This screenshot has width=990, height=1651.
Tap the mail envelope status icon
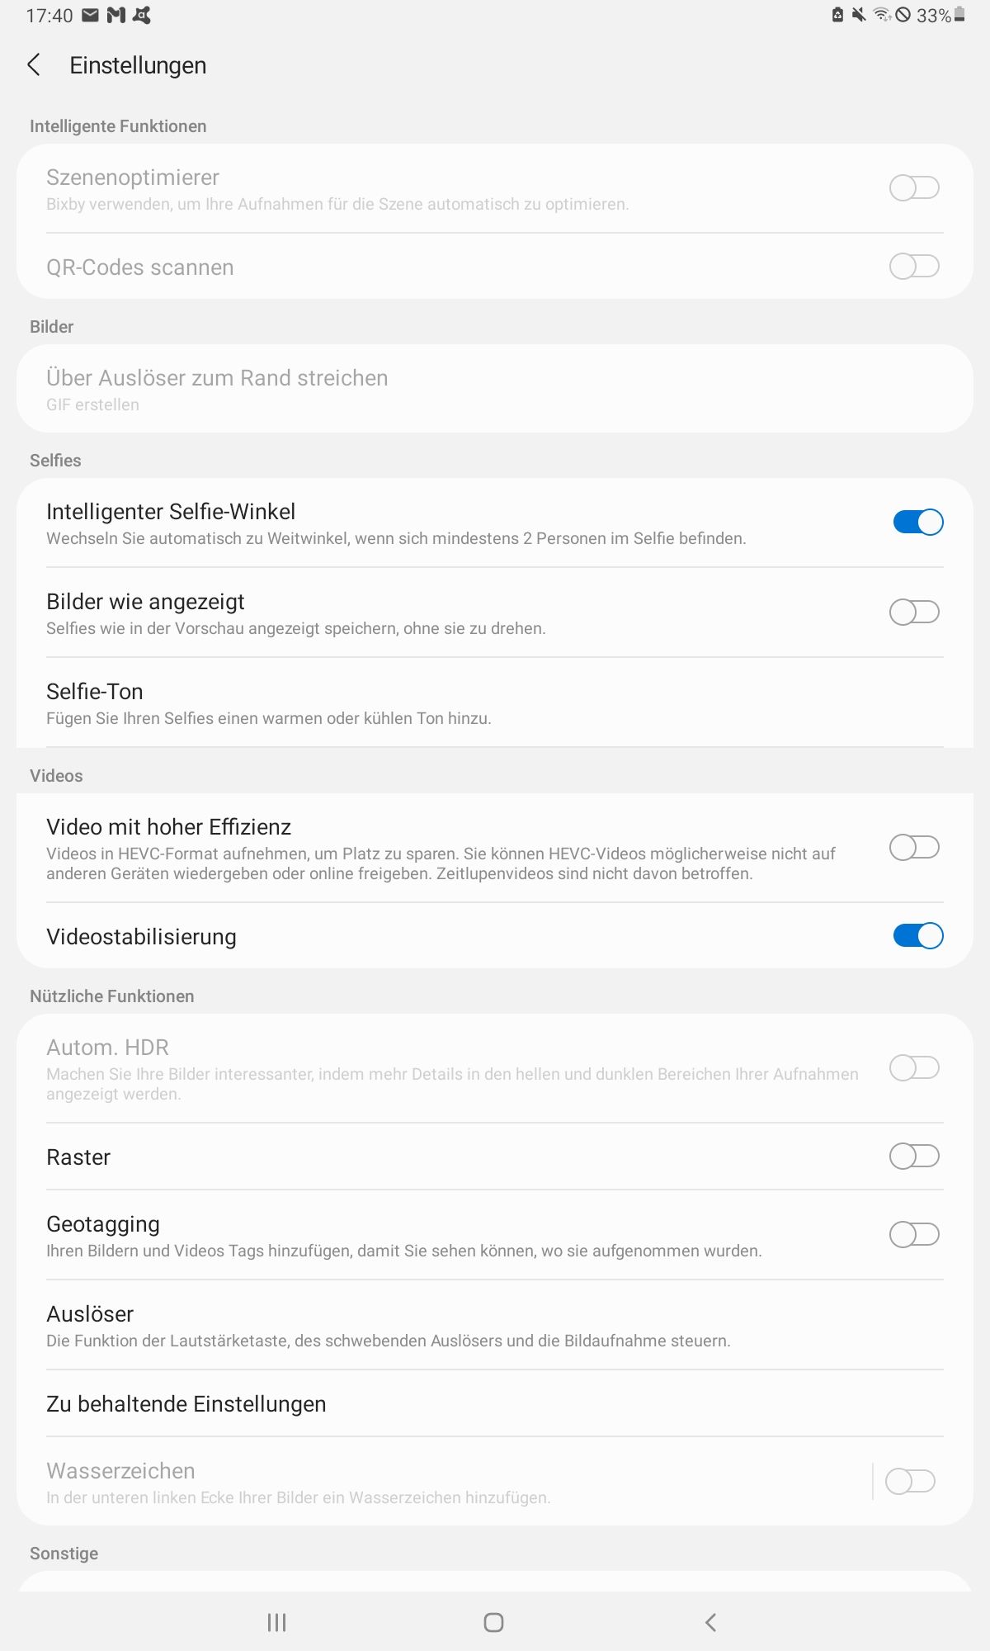(91, 15)
